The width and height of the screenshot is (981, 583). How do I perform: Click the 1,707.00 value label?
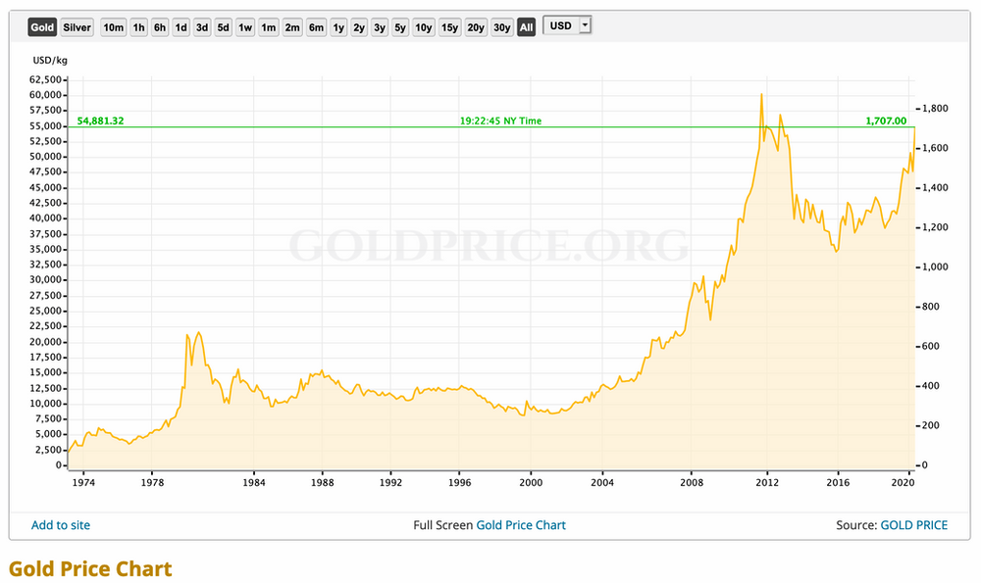pos(886,121)
